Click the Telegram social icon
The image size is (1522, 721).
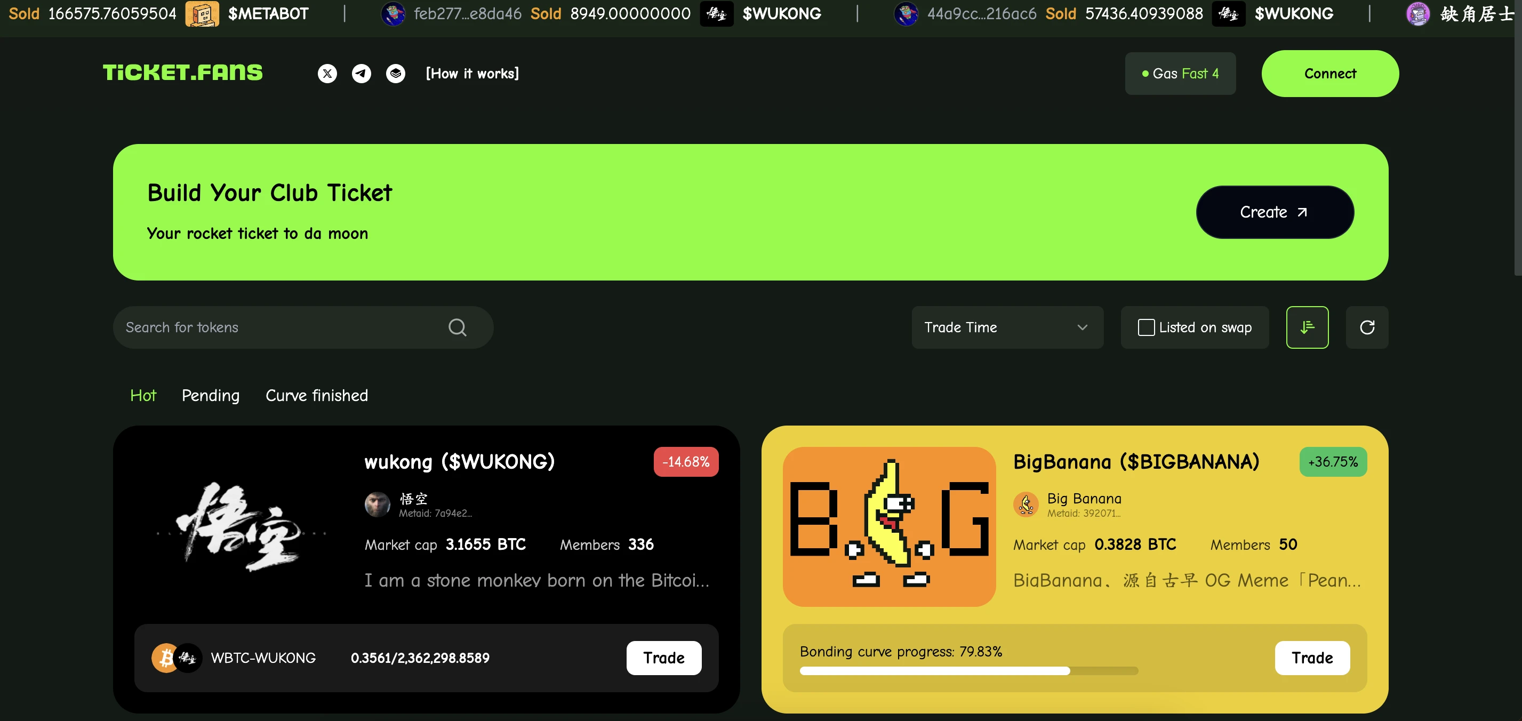(x=360, y=73)
